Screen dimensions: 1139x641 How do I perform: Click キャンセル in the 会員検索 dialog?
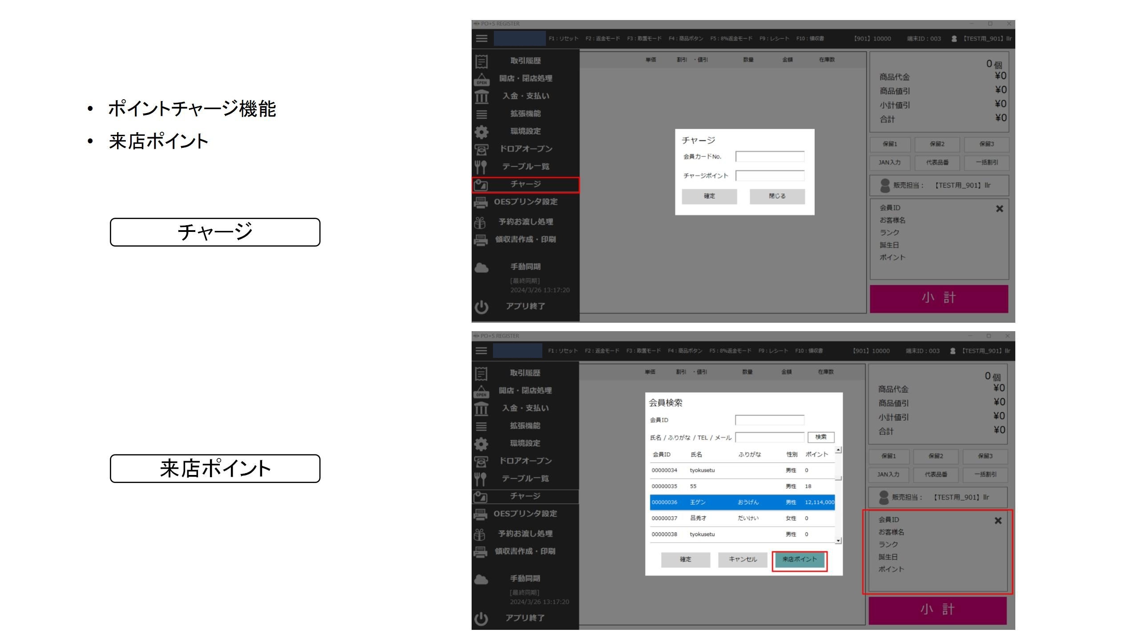(x=743, y=560)
